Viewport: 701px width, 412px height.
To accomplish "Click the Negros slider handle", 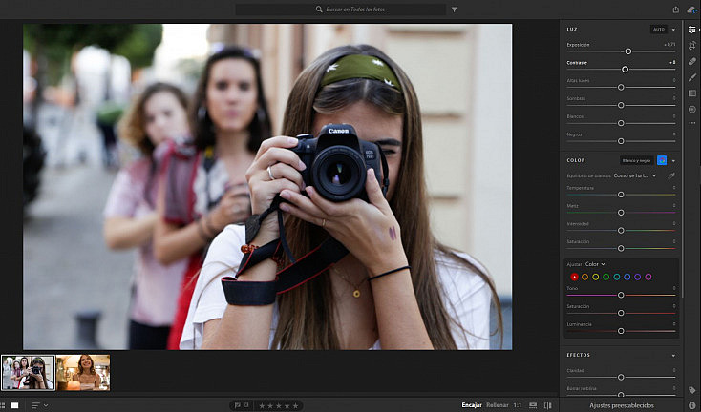I will click(621, 141).
